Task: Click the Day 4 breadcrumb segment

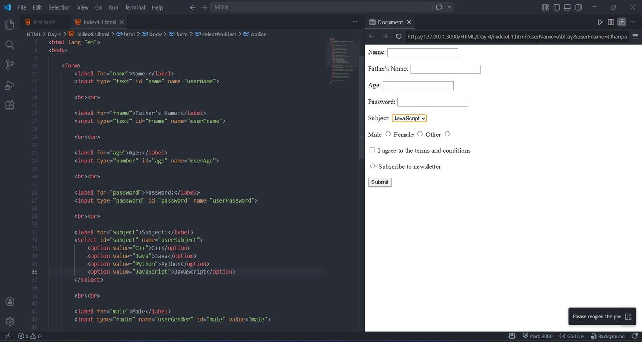Action: coord(55,34)
